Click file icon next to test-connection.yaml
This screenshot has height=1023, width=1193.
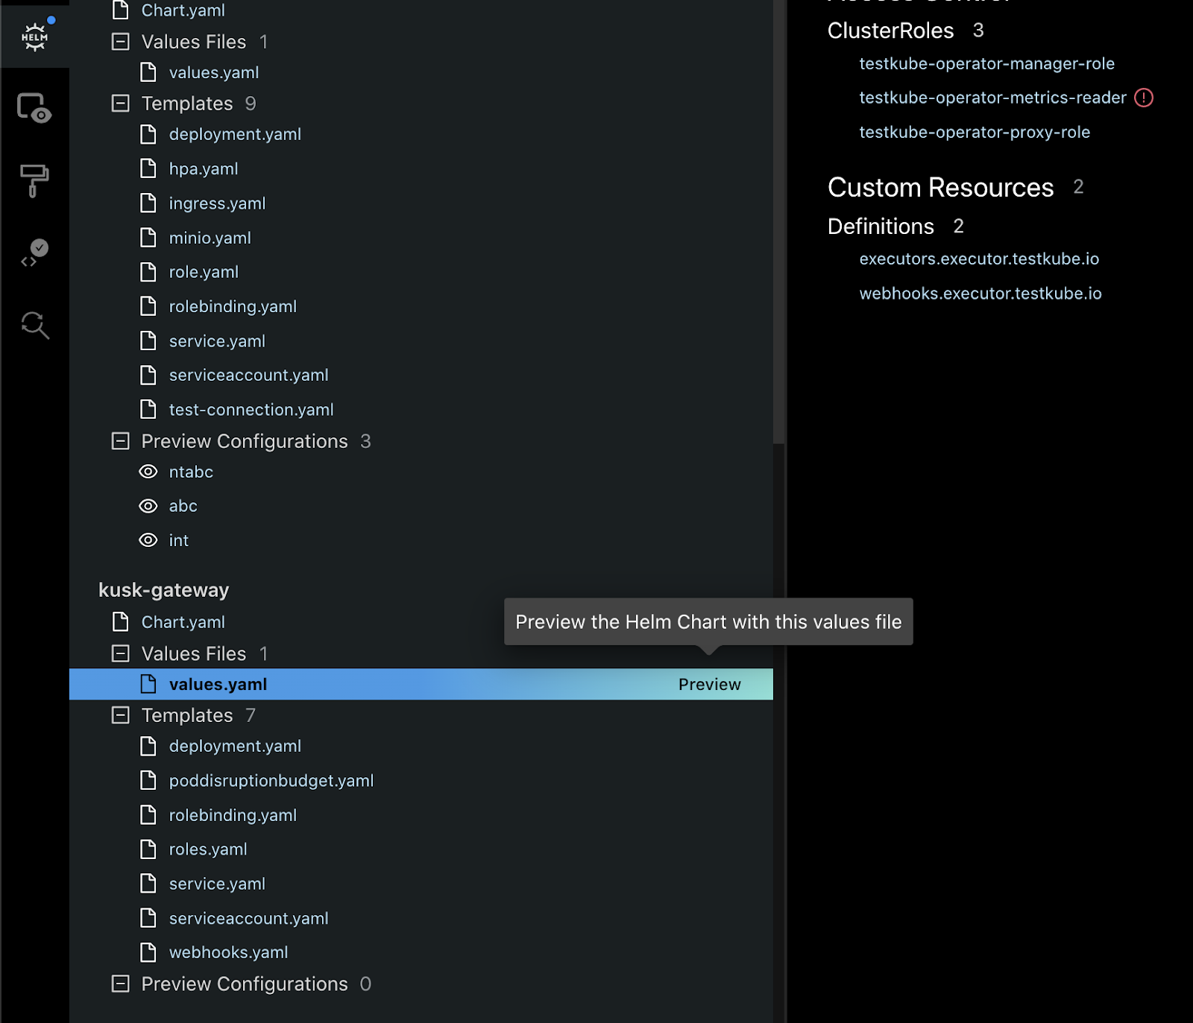click(x=148, y=410)
